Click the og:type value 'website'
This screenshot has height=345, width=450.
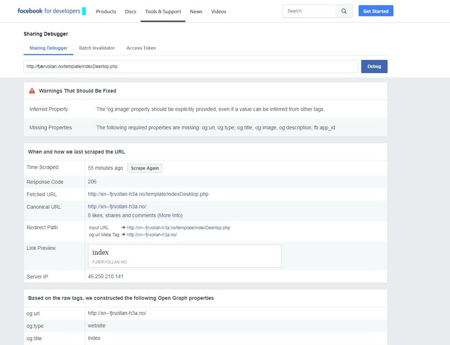click(97, 326)
